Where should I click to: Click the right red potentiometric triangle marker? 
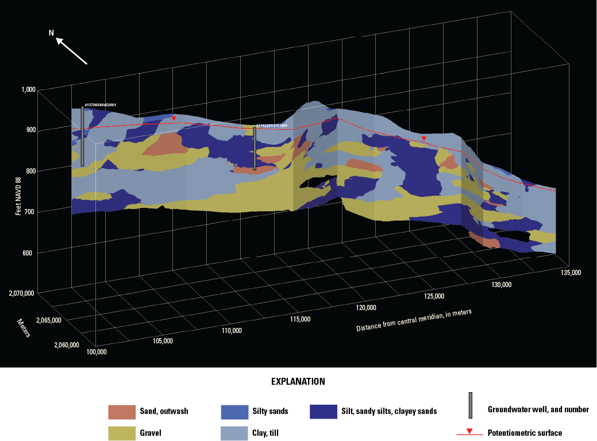[x=424, y=138]
